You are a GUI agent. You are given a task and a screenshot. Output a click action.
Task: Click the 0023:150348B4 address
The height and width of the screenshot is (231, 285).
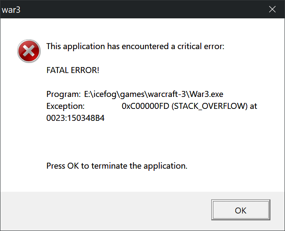[x=75, y=118]
